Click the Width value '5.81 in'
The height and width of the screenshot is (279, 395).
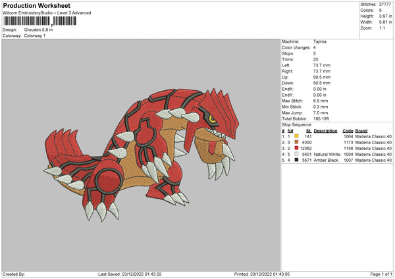(386, 22)
